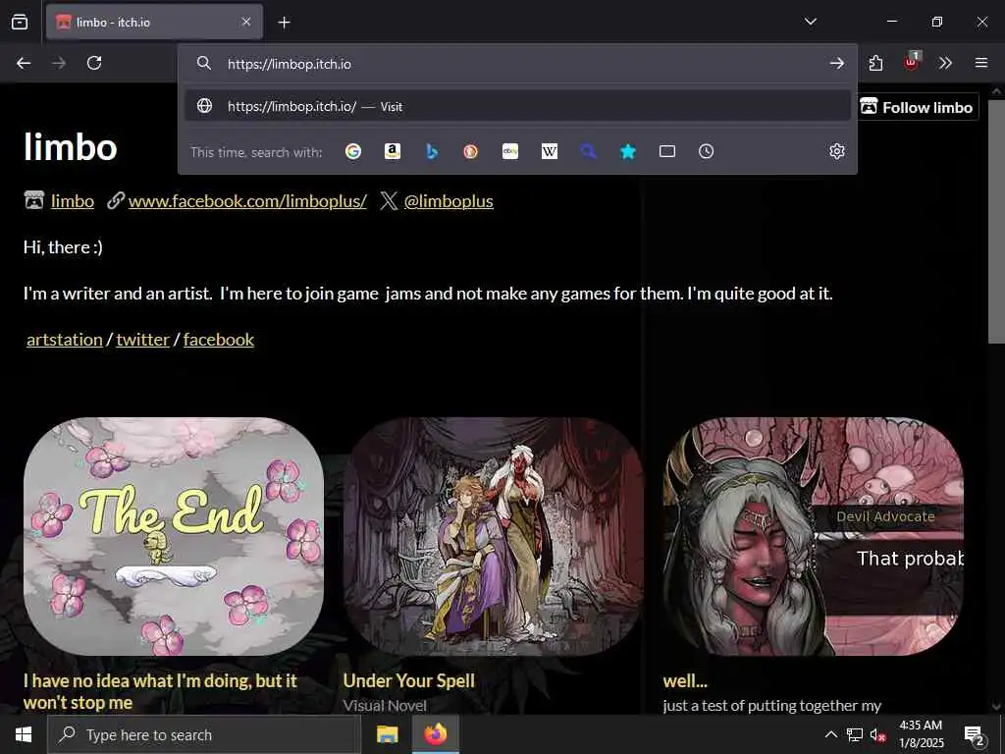1005x754 pixels.
Task: Open the Under Your Spell thumbnail
Action: [x=494, y=536]
